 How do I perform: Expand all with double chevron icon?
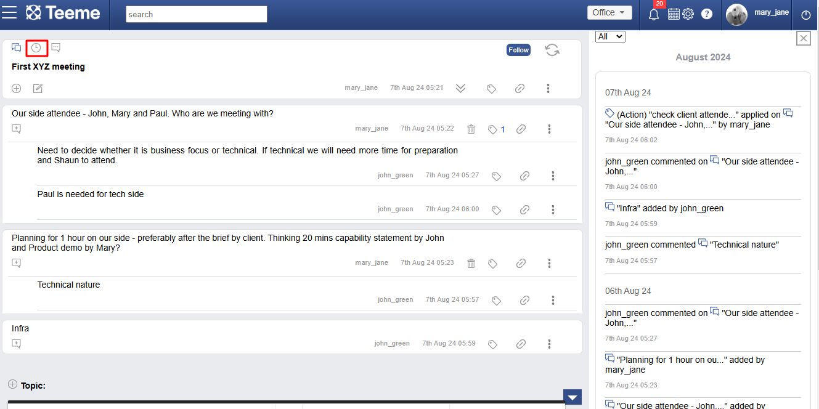[460, 88]
